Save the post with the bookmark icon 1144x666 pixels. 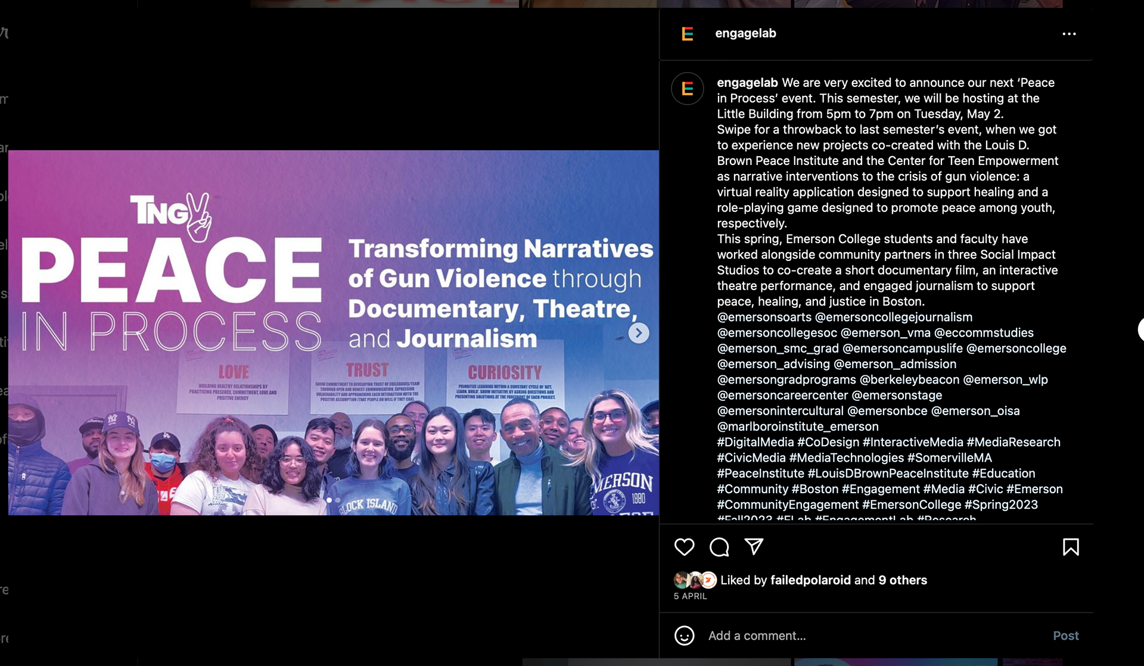pos(1071,547)
